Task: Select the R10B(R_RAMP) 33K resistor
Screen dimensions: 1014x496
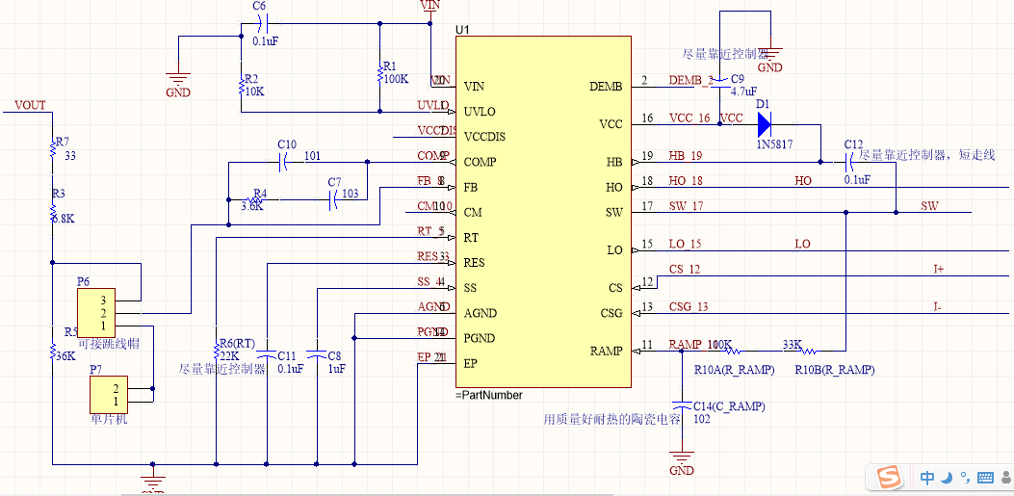Action: tap(808, 352)
